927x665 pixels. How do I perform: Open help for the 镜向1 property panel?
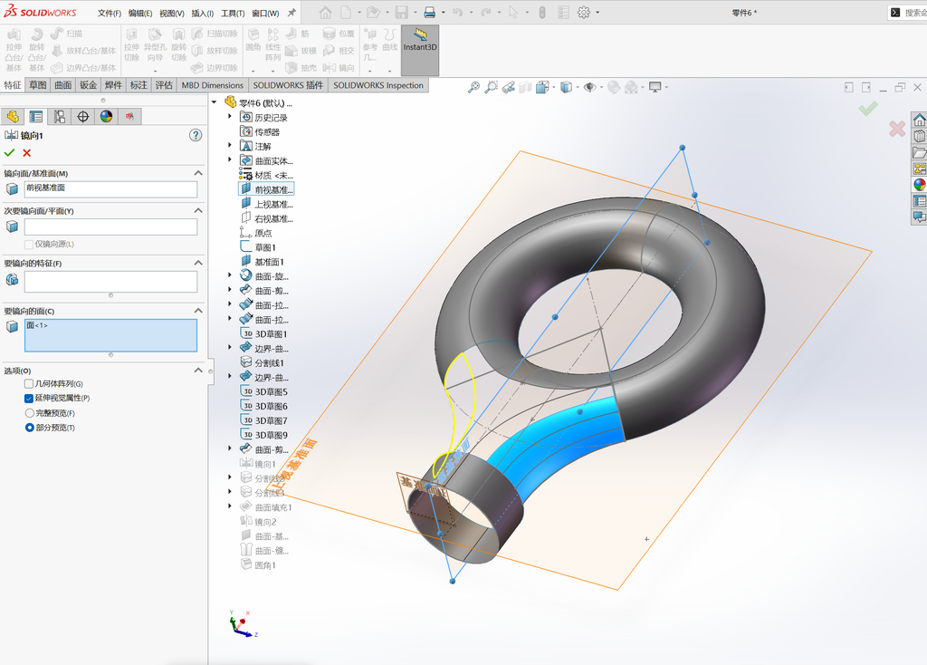(x=196, y=136)
